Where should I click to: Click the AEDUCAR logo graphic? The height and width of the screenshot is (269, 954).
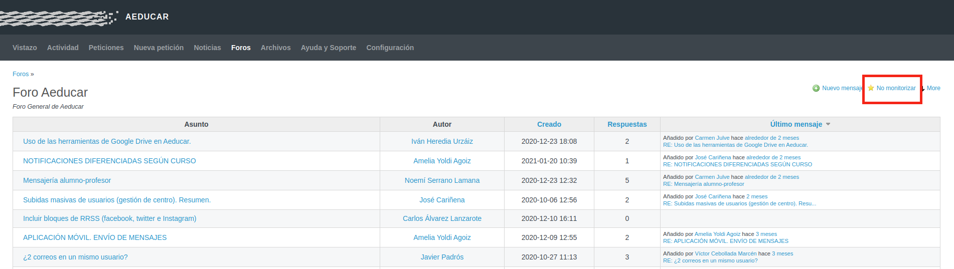(x=59, y=18)
